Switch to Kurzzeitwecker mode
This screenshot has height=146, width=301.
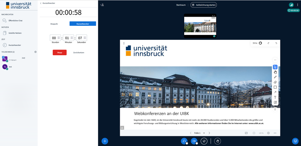83,24
